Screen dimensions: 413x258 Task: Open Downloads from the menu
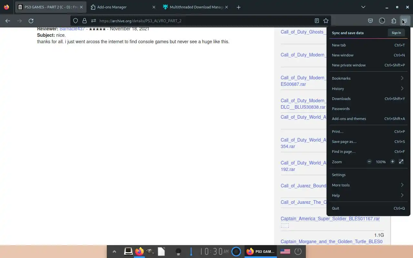coord(368,99)
